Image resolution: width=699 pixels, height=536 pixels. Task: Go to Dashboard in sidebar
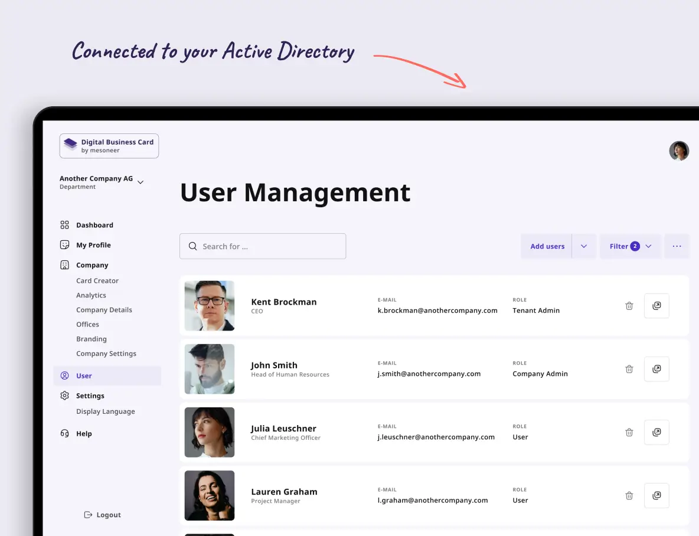coord(94,225)
